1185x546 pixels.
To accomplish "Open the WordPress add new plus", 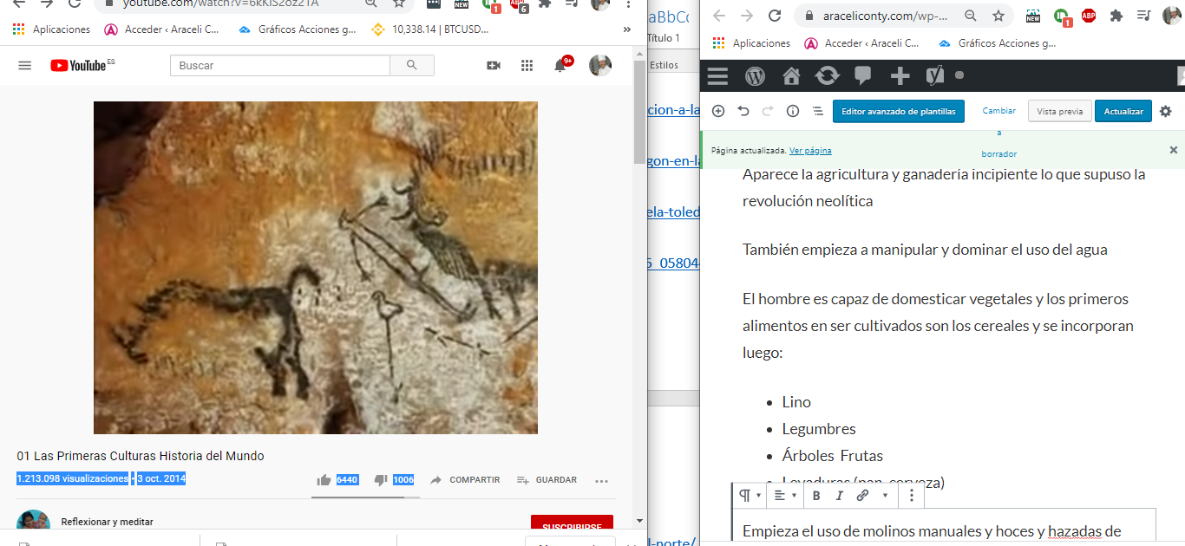I will click(900, 76).
